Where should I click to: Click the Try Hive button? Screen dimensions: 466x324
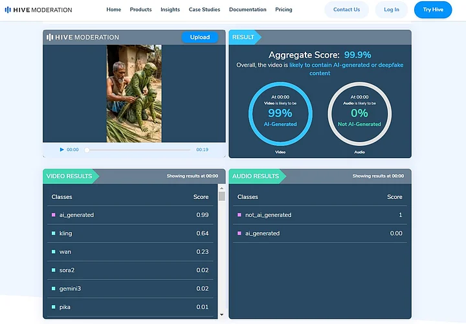click(x=432, y=10)
